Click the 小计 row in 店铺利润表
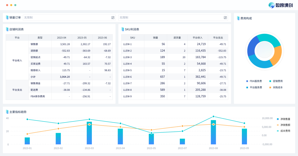The height and width of the screenshot is (156, 298). click(33, 77)
